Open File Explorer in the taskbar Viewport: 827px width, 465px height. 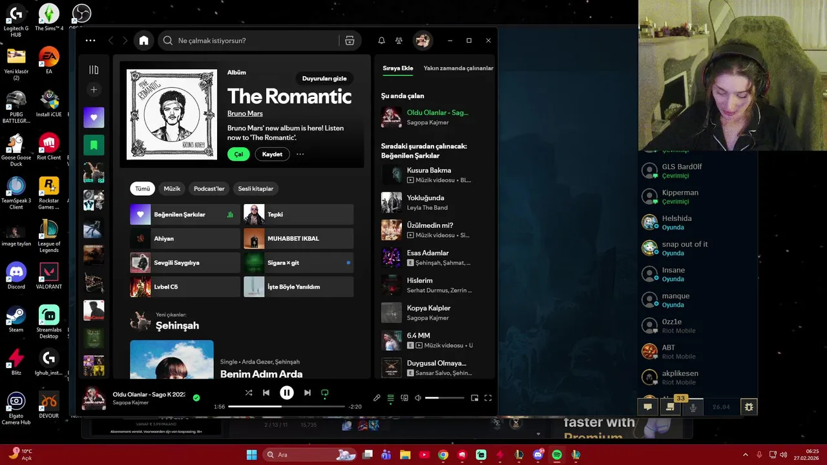[404, 455]
